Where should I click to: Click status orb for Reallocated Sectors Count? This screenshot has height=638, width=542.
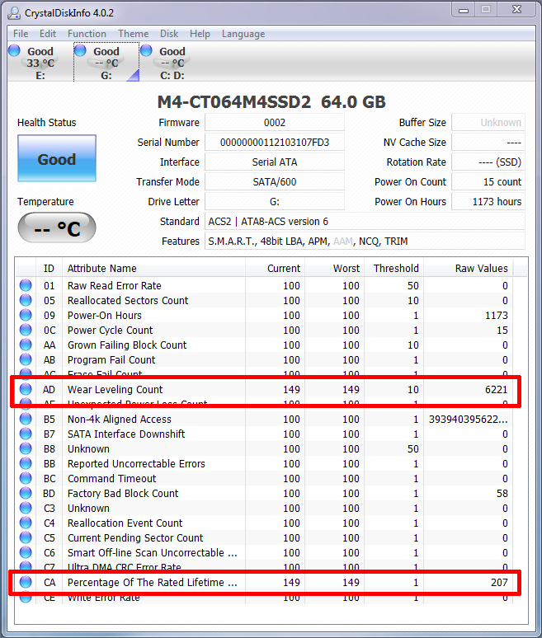pos(26,300)
